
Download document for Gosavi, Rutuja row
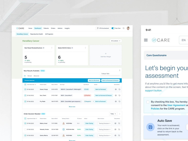click(119, 89)
